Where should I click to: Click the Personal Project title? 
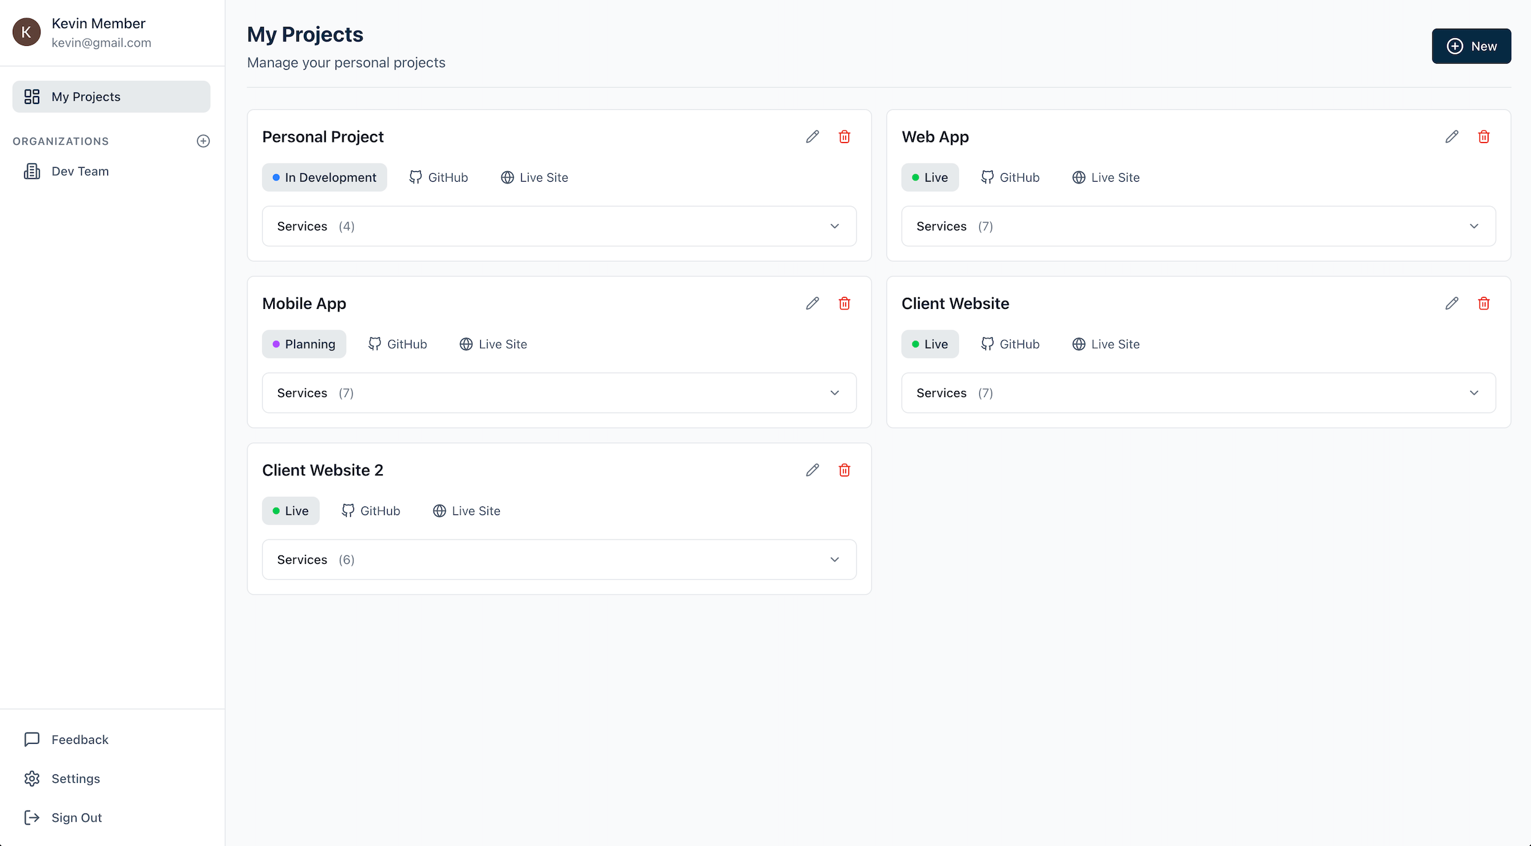coord(323,137)
